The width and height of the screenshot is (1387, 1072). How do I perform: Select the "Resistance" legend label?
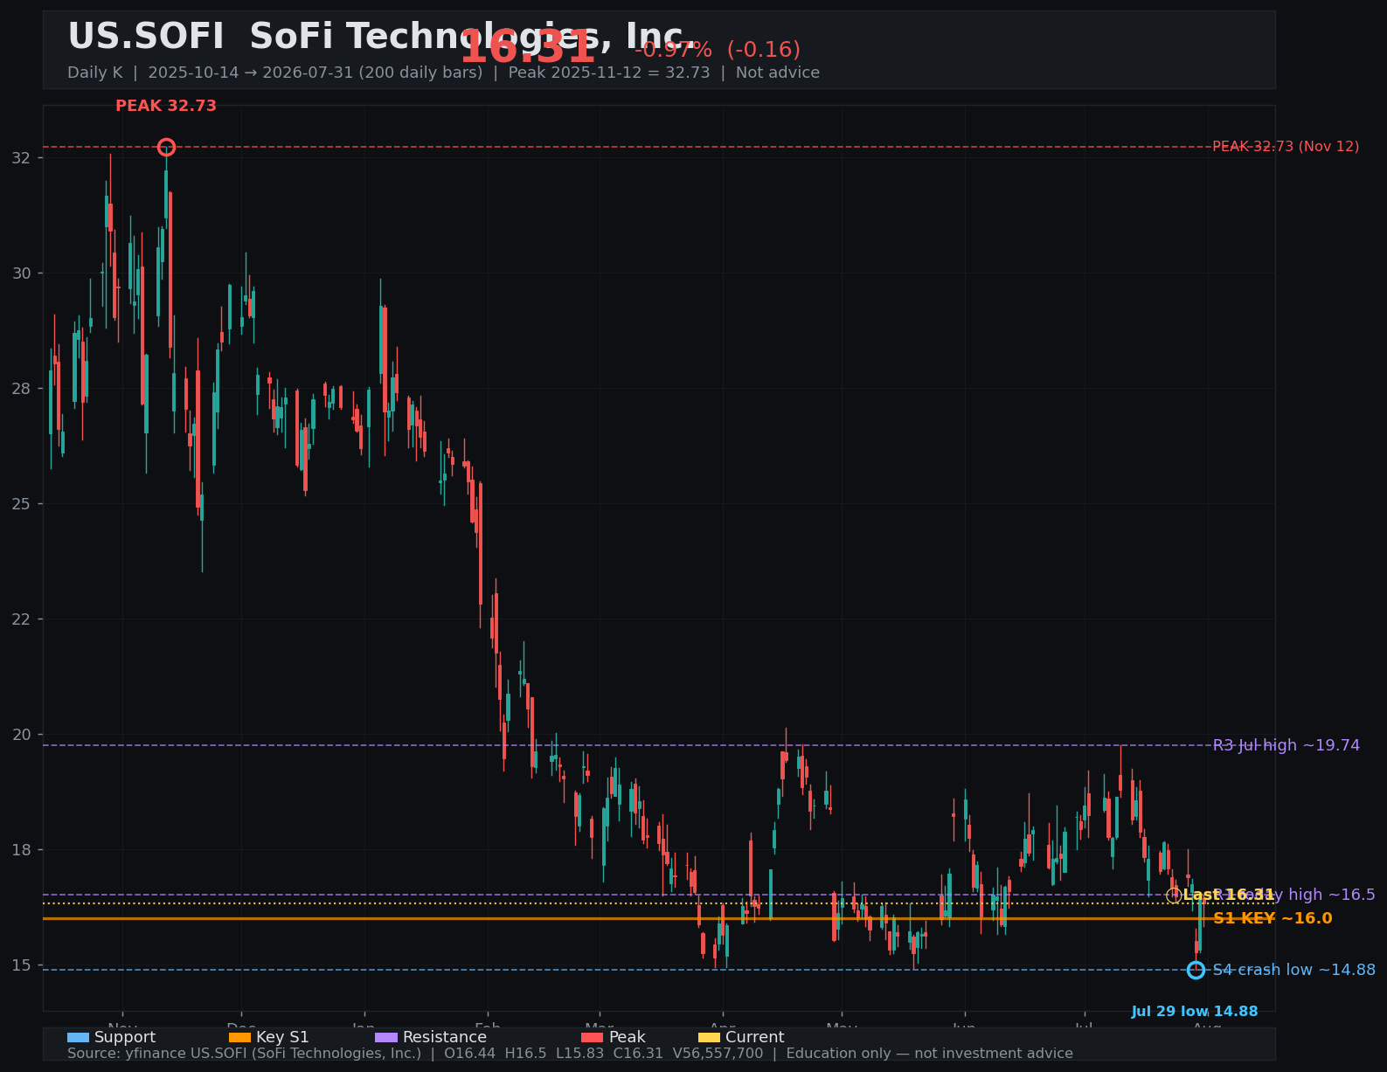445,1037
